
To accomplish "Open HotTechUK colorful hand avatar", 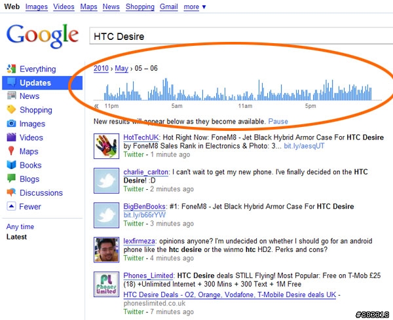I will [x=106, y=146].
